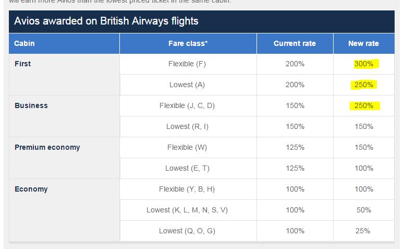
Task: Click the 'Flexible (W)' fare class cell
Action: 187,147
